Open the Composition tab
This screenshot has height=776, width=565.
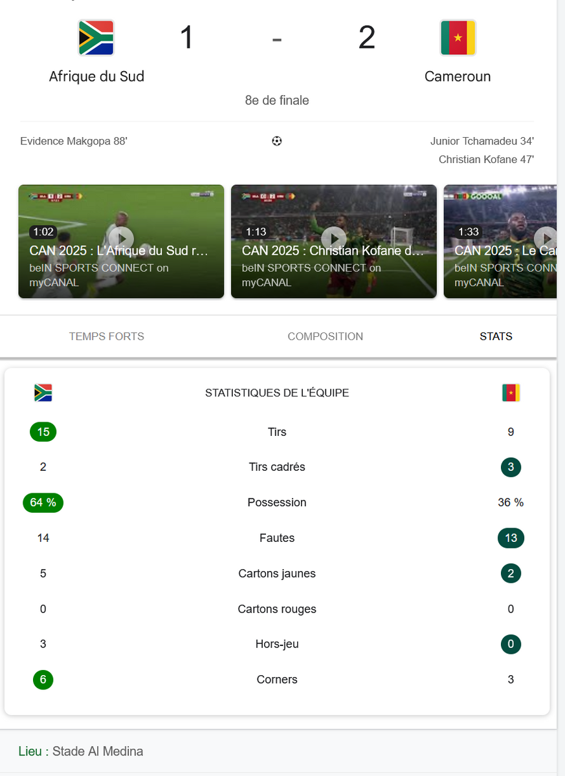click(x=326, y=336)
